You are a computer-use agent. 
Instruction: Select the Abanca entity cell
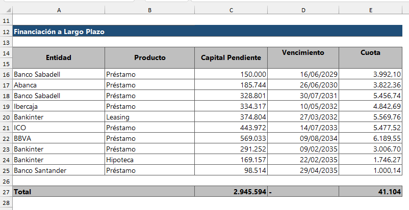coord(59,85)
